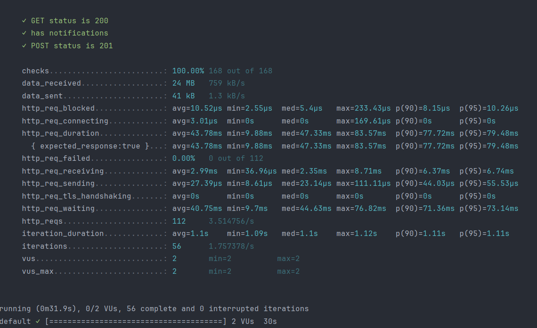Click http_req_receiving min=36.96µs
The height and width of the screenshot is (328, 537).
point(252,171)
